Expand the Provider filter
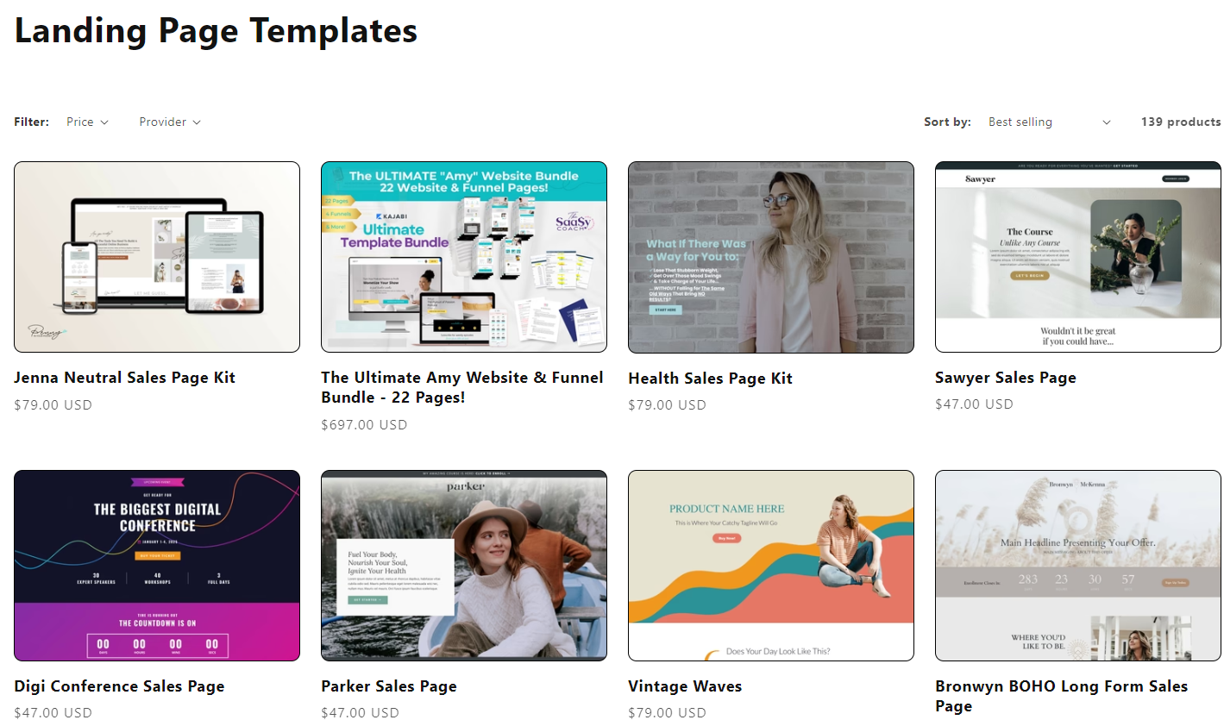1224x720 pixels. (x=170, y=122)
